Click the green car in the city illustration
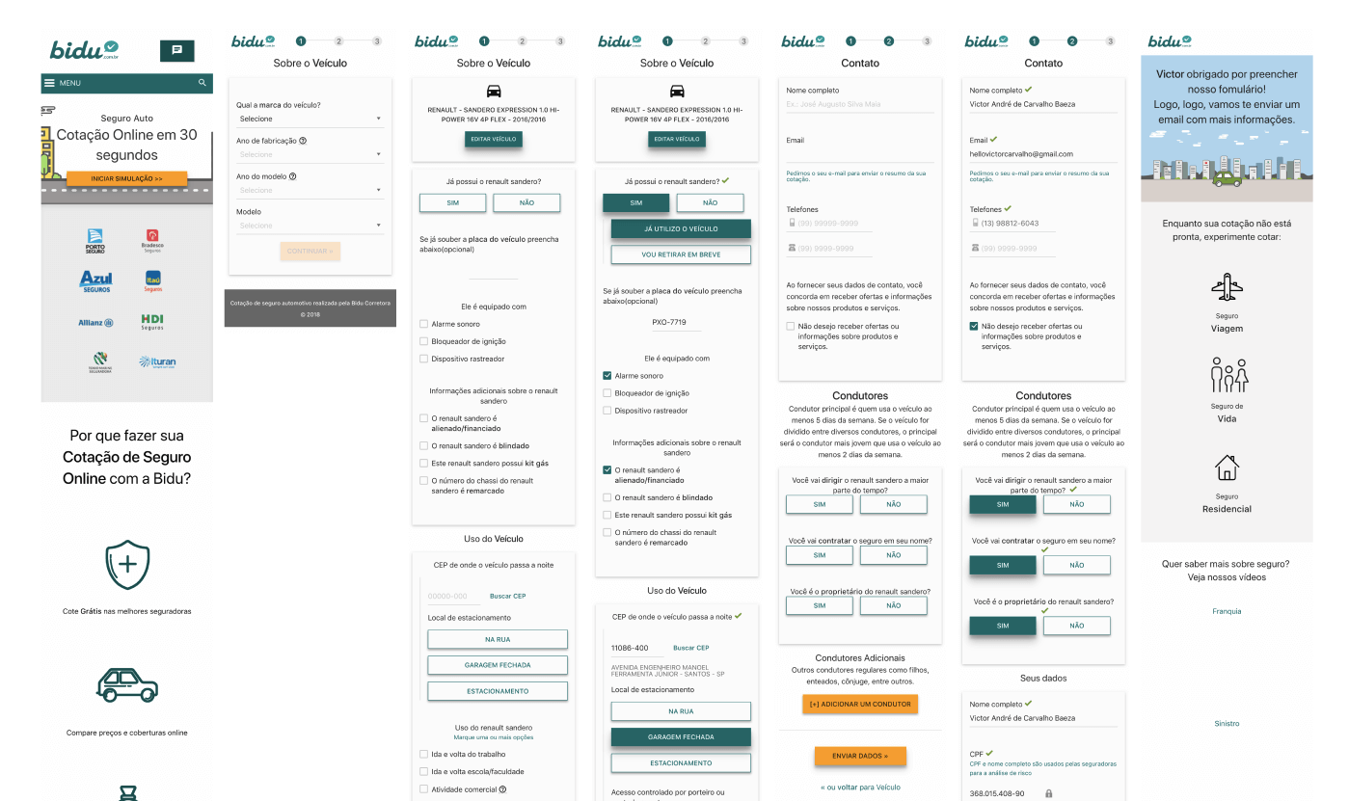 point(1227,178)
